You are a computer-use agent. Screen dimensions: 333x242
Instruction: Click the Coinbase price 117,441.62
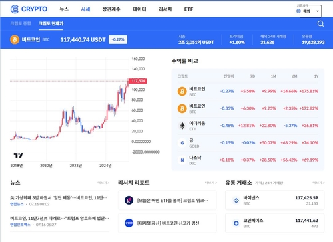click(x=306, y=221)
